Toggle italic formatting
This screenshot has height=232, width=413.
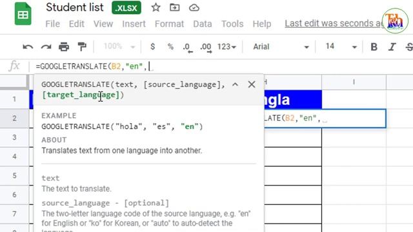coord(392,47)
